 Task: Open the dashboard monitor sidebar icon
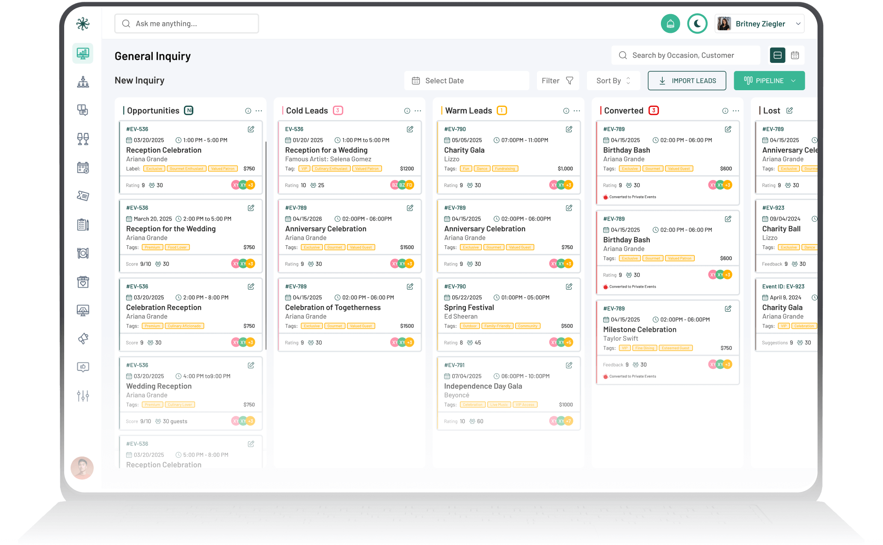pos(83,53)
